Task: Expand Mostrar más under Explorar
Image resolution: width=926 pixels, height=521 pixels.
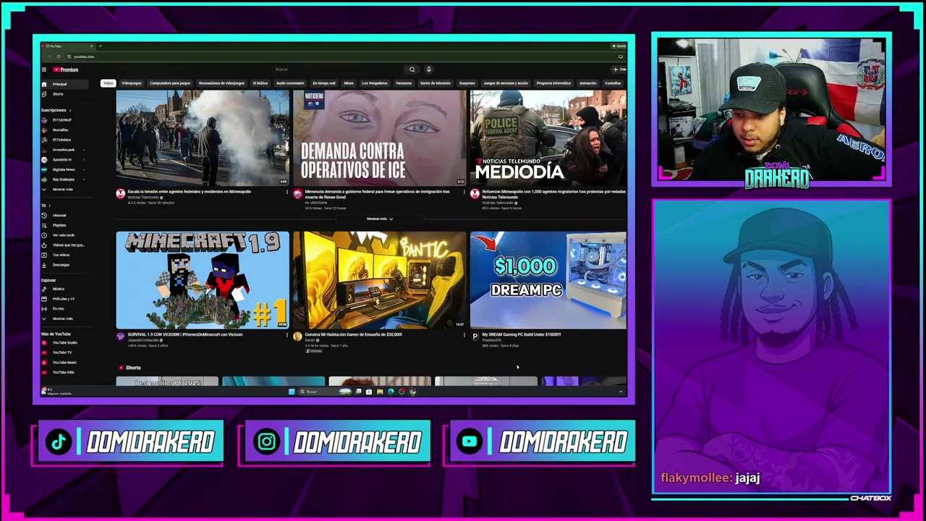Action: [64, 318]
